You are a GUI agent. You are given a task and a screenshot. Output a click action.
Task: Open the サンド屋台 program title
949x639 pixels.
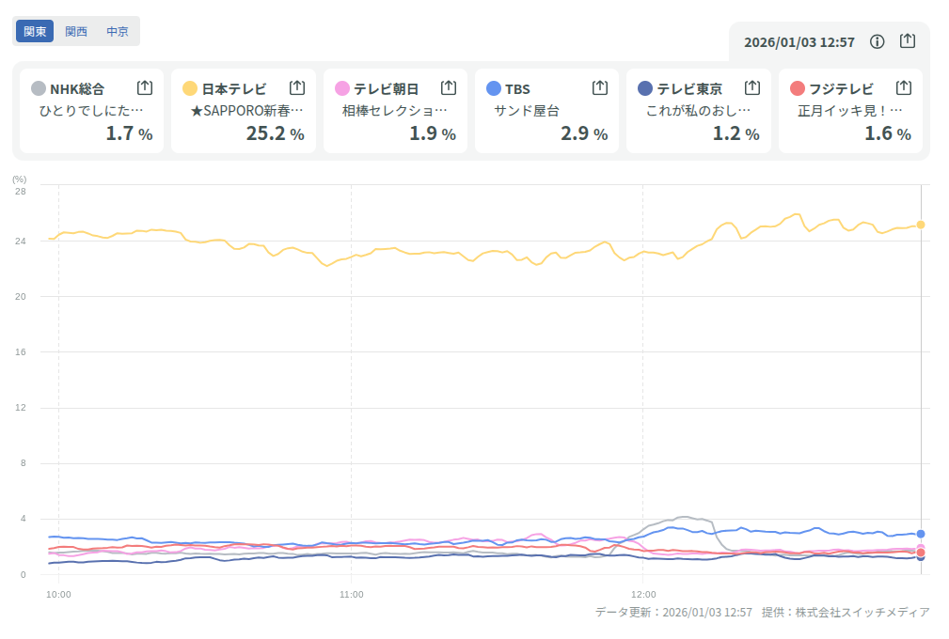pyautogui.click(x=527, y=111)
